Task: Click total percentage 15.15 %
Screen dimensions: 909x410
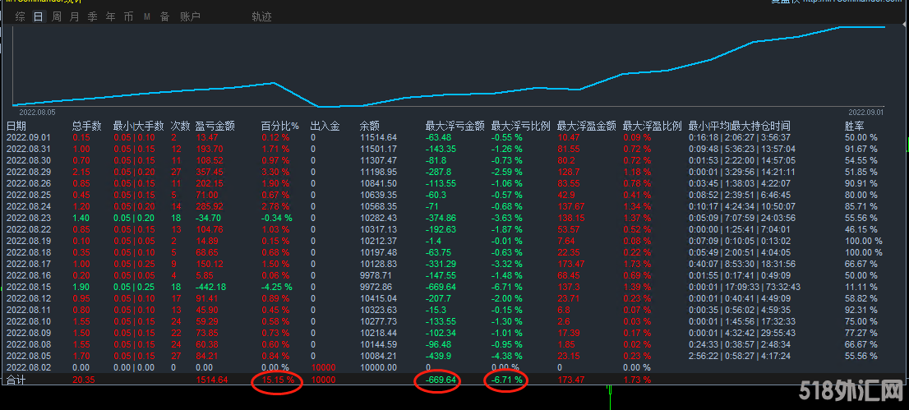Action: [x=278, y=380]
